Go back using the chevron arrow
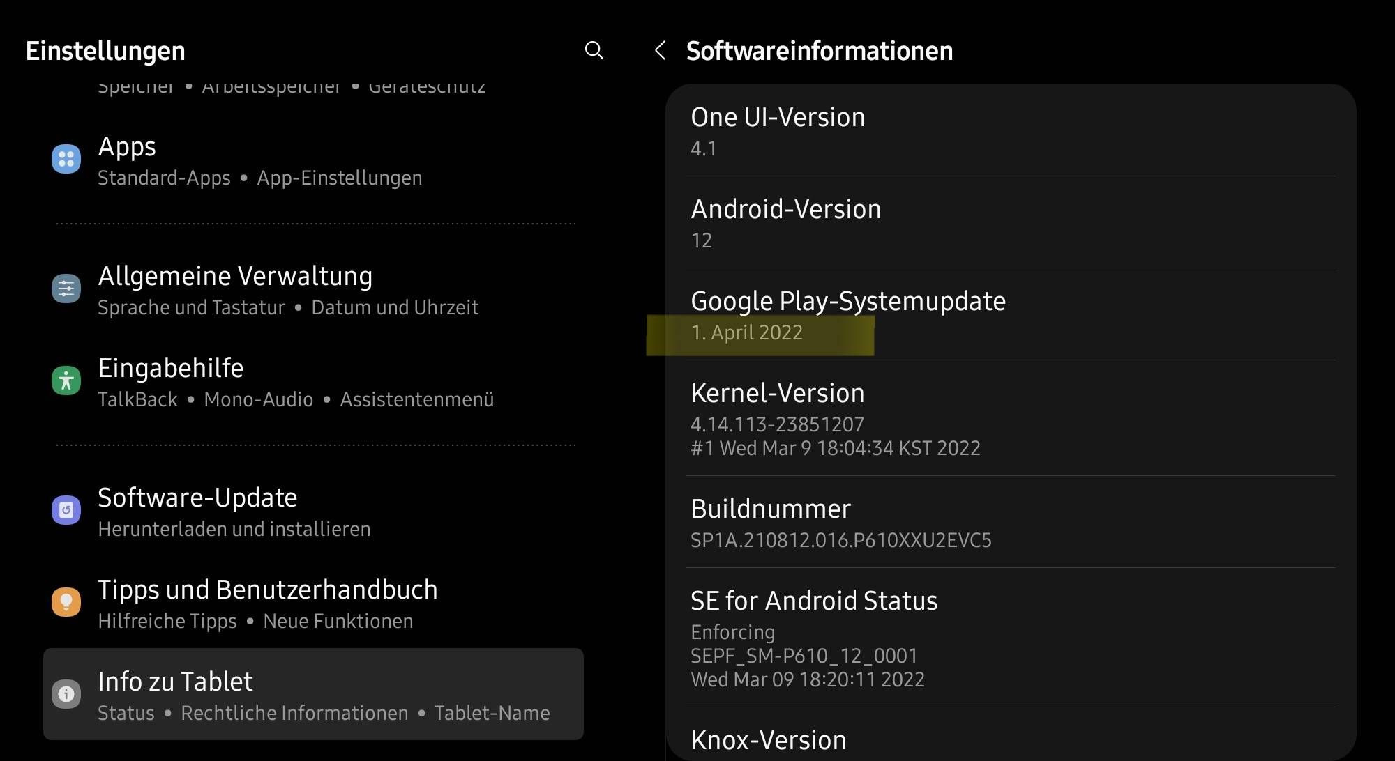Screen dimensions: 1395x761 pyautogui.click(x=660, y=50)
